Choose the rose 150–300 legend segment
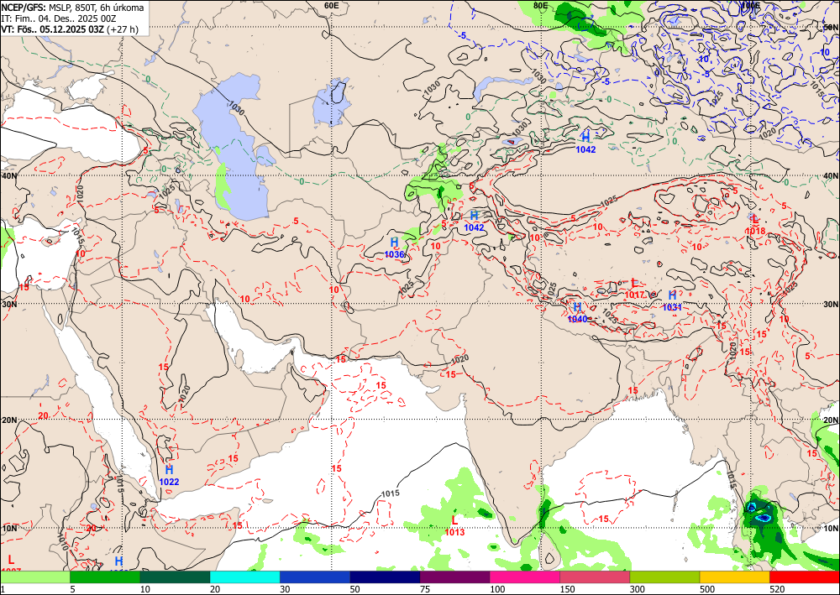 (595, 577)
